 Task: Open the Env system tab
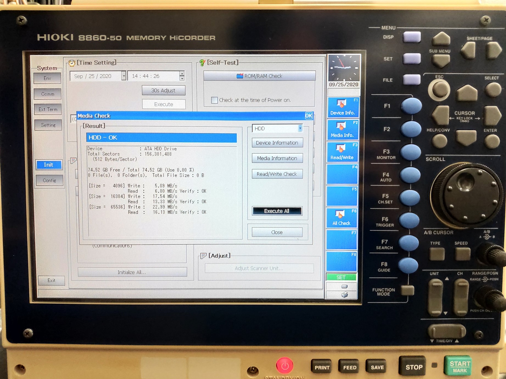[x=47, y=78]
